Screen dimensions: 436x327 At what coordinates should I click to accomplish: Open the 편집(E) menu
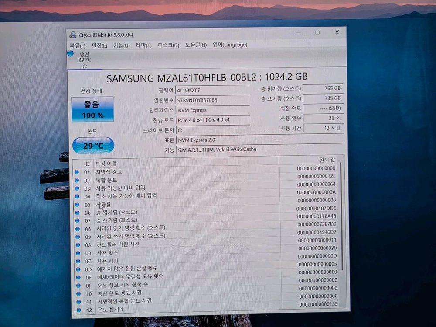[x=99, y=45]
